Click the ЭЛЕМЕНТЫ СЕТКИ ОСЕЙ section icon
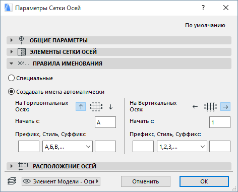The height and width of the screenshot is (192, 238). [22, 52]
